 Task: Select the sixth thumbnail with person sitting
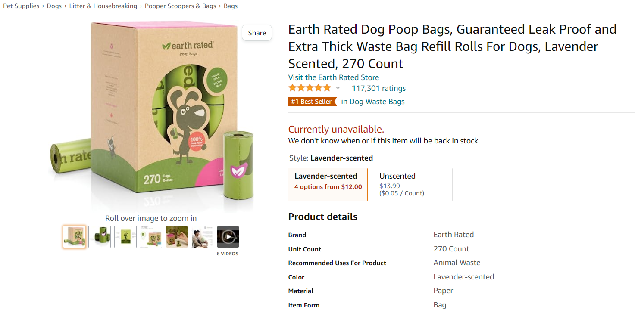pos(202,237)
